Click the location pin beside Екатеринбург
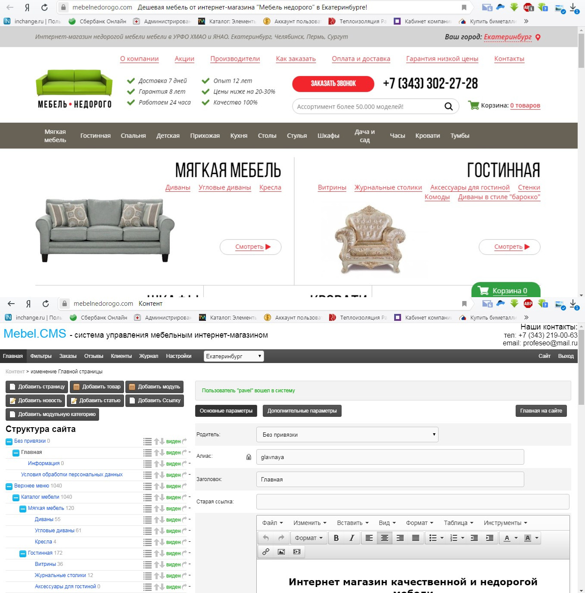This screenshot has height=593, width=585. tap(538, 37)
